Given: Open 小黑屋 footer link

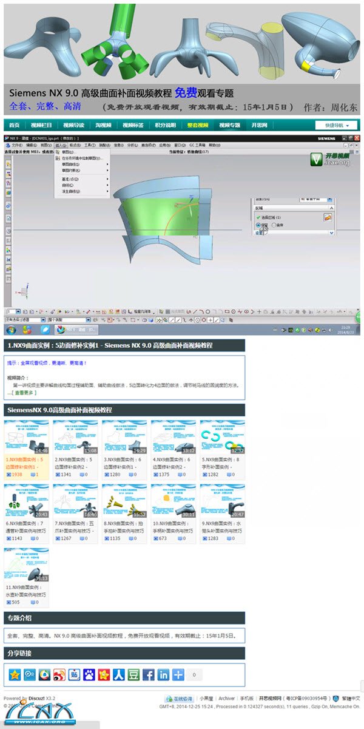Looking at the screenshot, I should coord(207,699).
